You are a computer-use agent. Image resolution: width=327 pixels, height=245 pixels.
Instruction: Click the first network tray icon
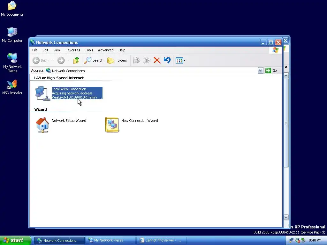click(x=291, y=241)
